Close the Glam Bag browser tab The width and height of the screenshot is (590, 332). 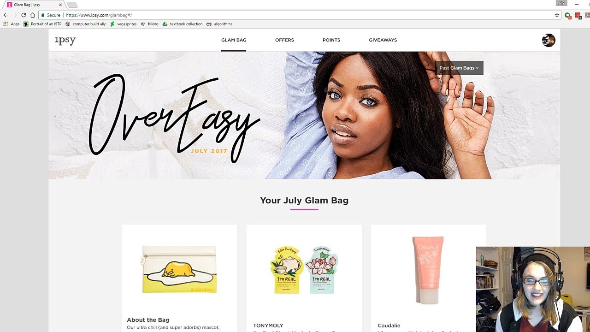click(60, 5)
